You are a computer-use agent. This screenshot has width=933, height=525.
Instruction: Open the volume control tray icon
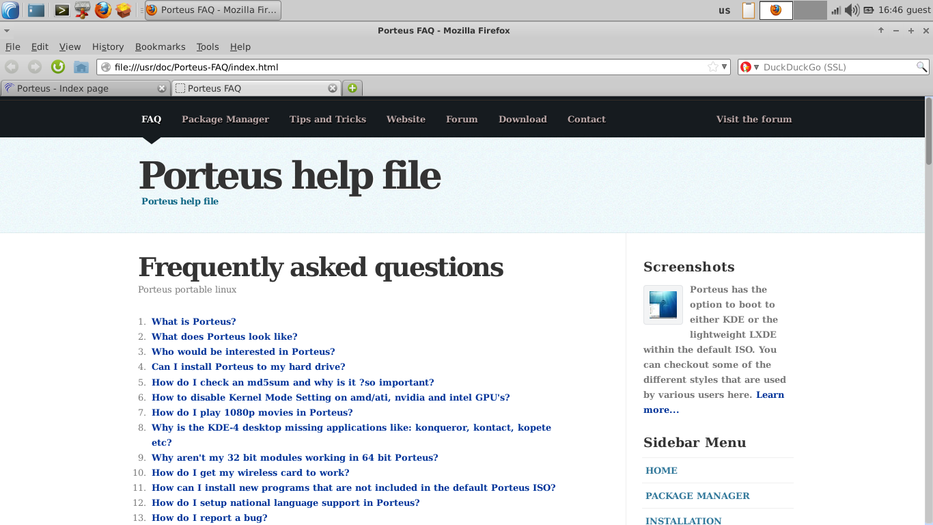click(852, 10)
